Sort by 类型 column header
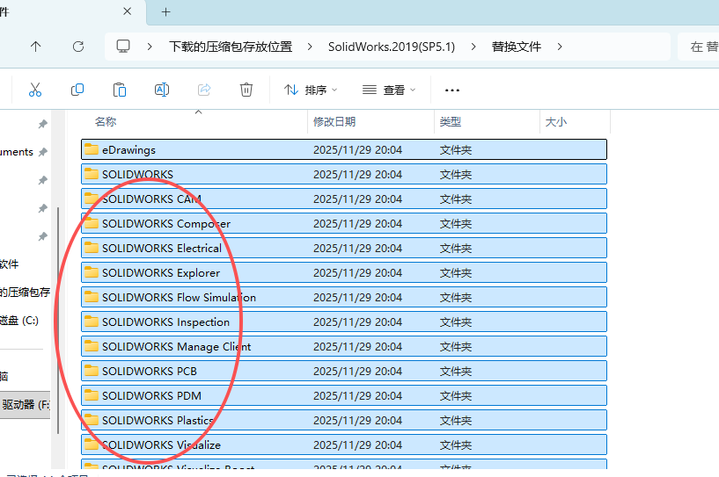 coord(451,122)
